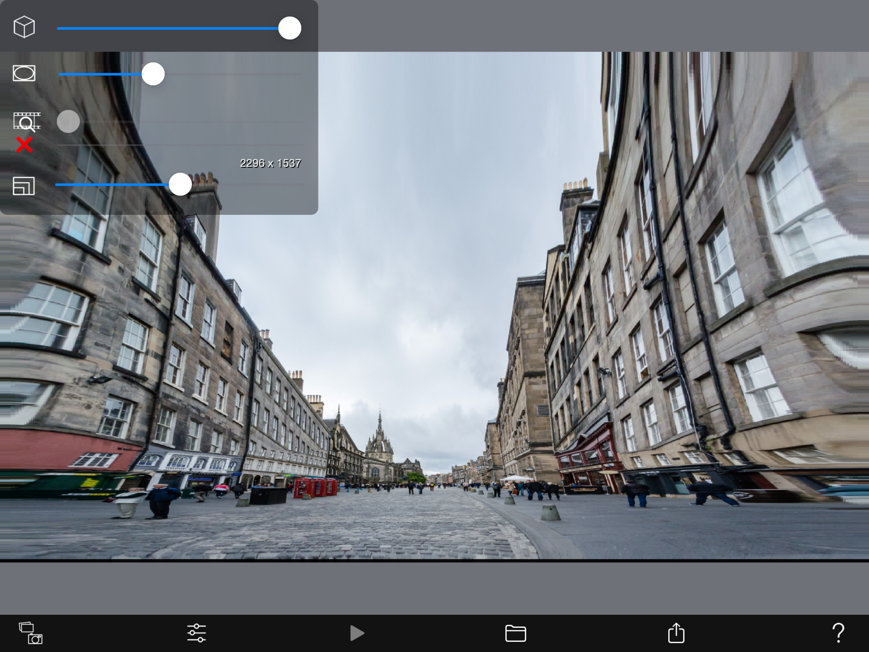Click the filmstrip magnifier video zoom icon

(27, 122)
